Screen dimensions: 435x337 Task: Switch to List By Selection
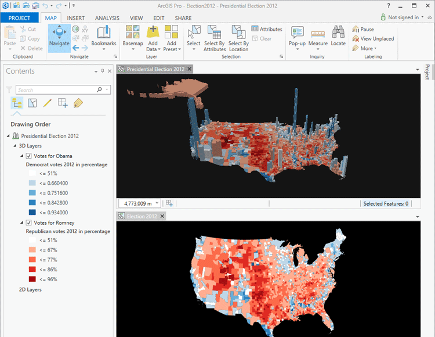click(32, 103)
